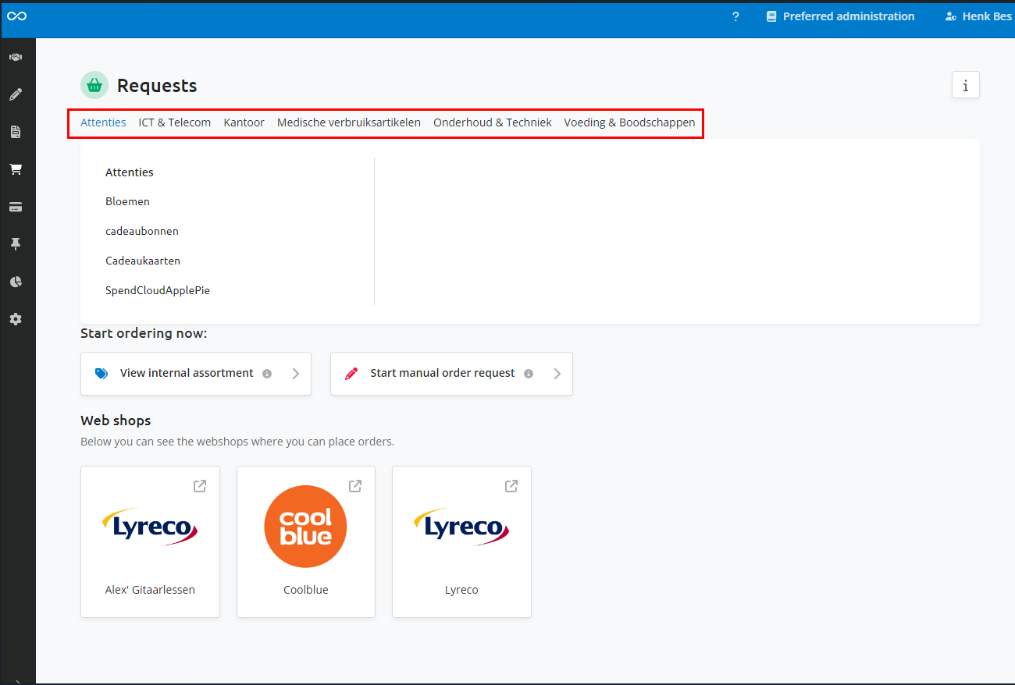This screenshot has height=685, width=1015.
Task: Click the Web shops heading
Action: pyautogui.click(x=116, y=421)
